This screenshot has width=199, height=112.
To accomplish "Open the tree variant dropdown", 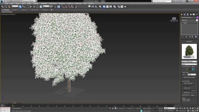I will click(x=189, y=62).
